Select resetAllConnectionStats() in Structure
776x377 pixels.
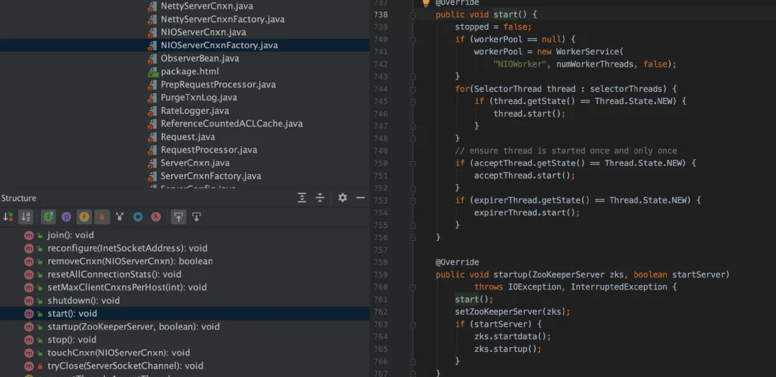coord(114,275)
